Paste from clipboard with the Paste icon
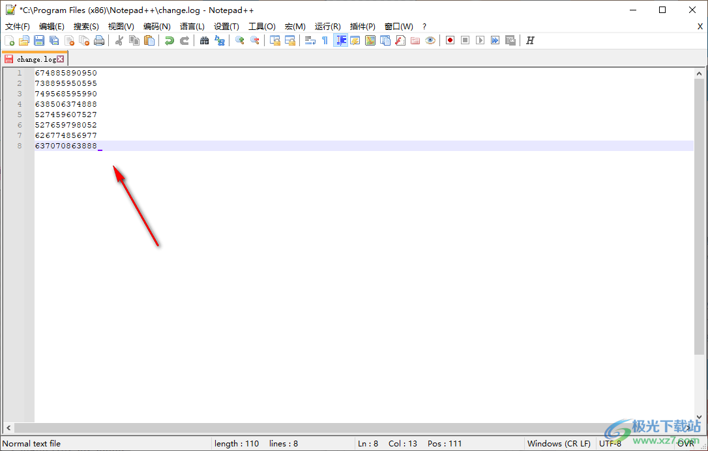Image resolution: width=708 pixels, height=451 pixels. click(x=149, y=40)
